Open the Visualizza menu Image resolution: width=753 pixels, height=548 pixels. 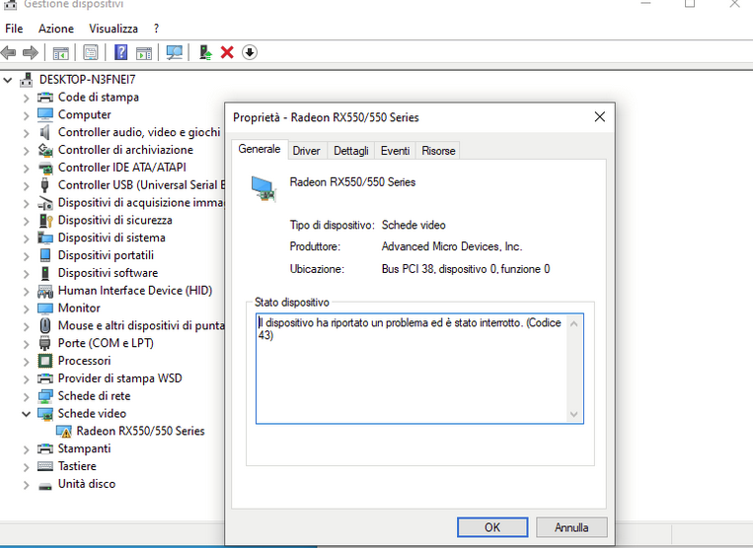(113, 29)
